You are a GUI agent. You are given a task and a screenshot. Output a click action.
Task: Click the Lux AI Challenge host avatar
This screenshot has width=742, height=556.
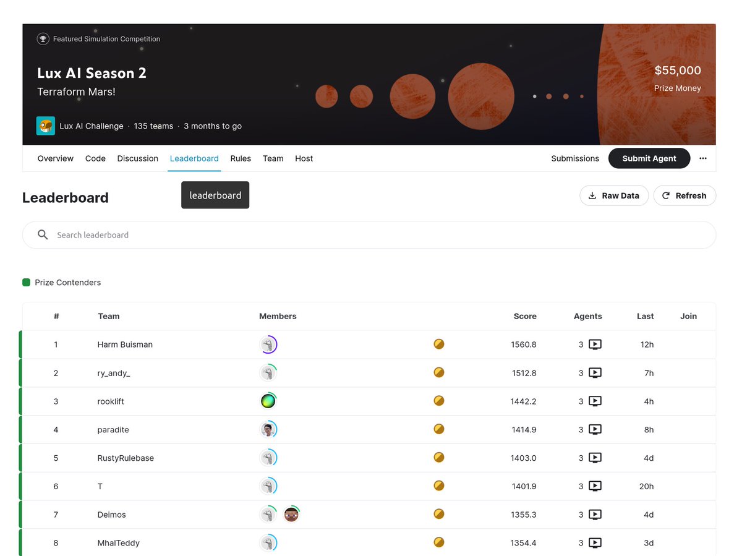pos(46,126)
